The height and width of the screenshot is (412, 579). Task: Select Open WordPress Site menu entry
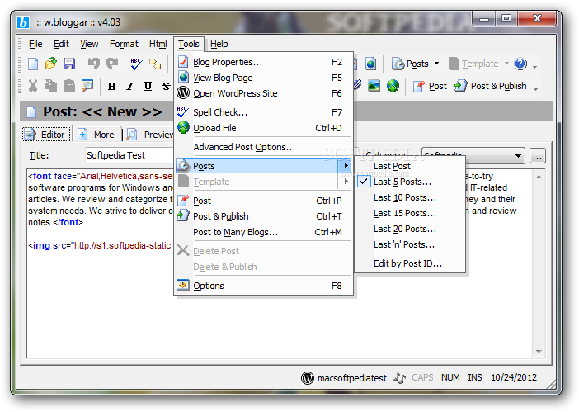263,93
